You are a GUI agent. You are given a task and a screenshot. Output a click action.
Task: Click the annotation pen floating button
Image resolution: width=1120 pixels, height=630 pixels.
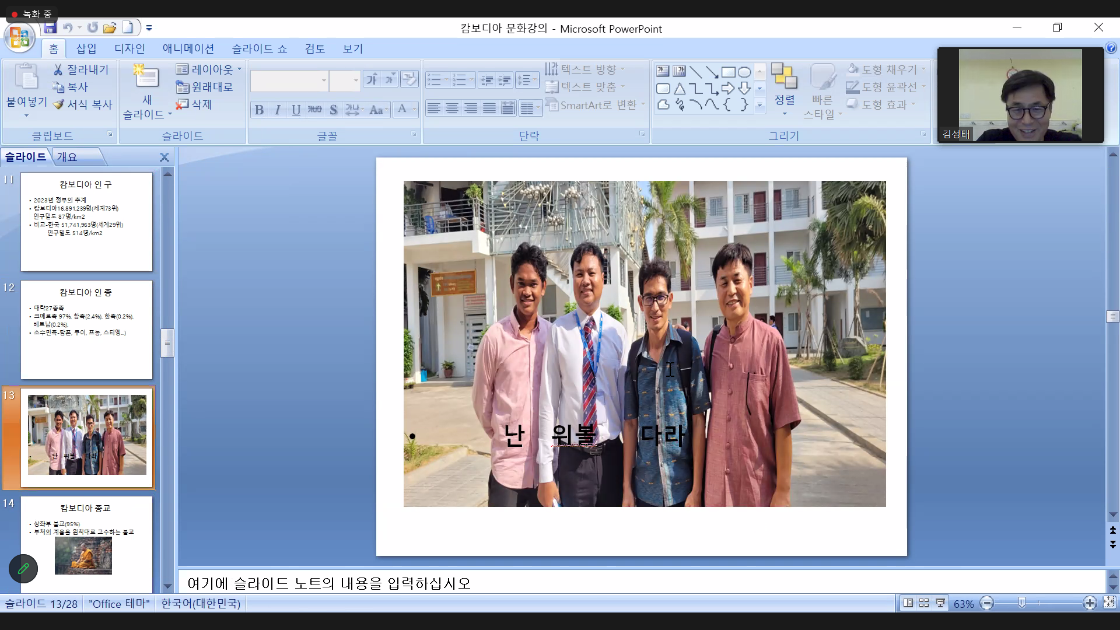point(23,569)
